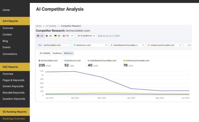Click the lechocolatier.com domain field
This screenshot has height=122, width=199.
click(54, 45)
